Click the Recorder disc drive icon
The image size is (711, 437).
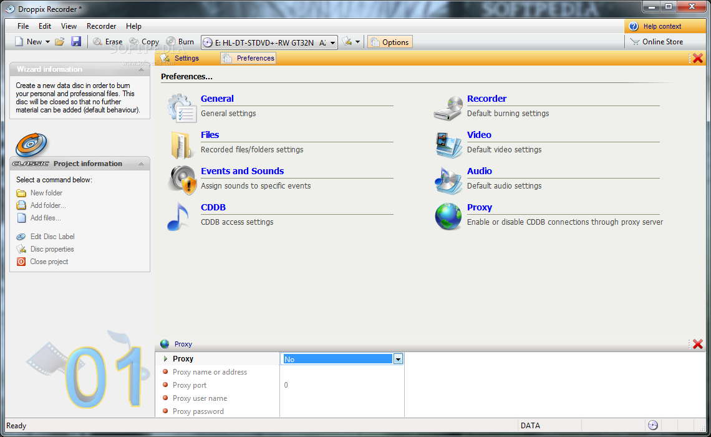point(448,109)
